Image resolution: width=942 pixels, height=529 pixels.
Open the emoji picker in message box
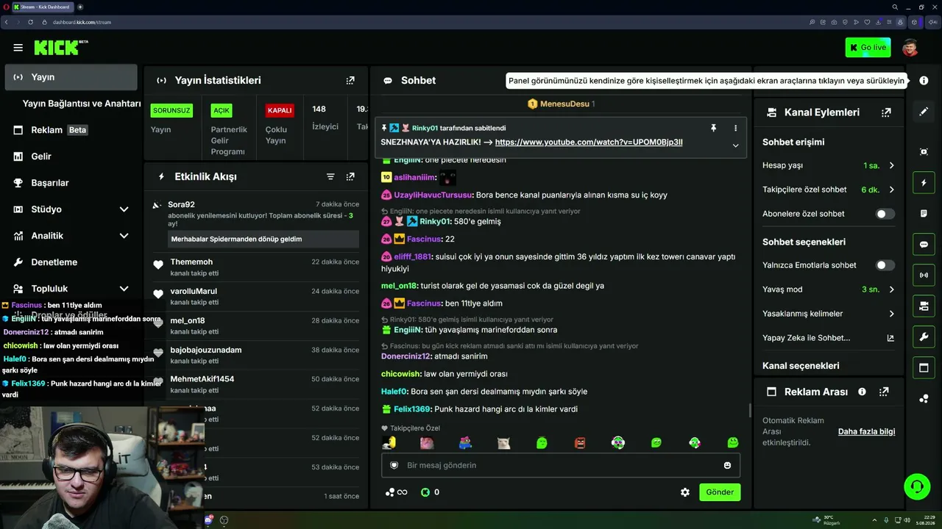coord(728,465)
